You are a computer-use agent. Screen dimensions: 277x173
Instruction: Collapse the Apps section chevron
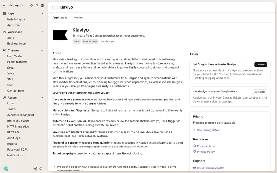click(x=42, y=14)
